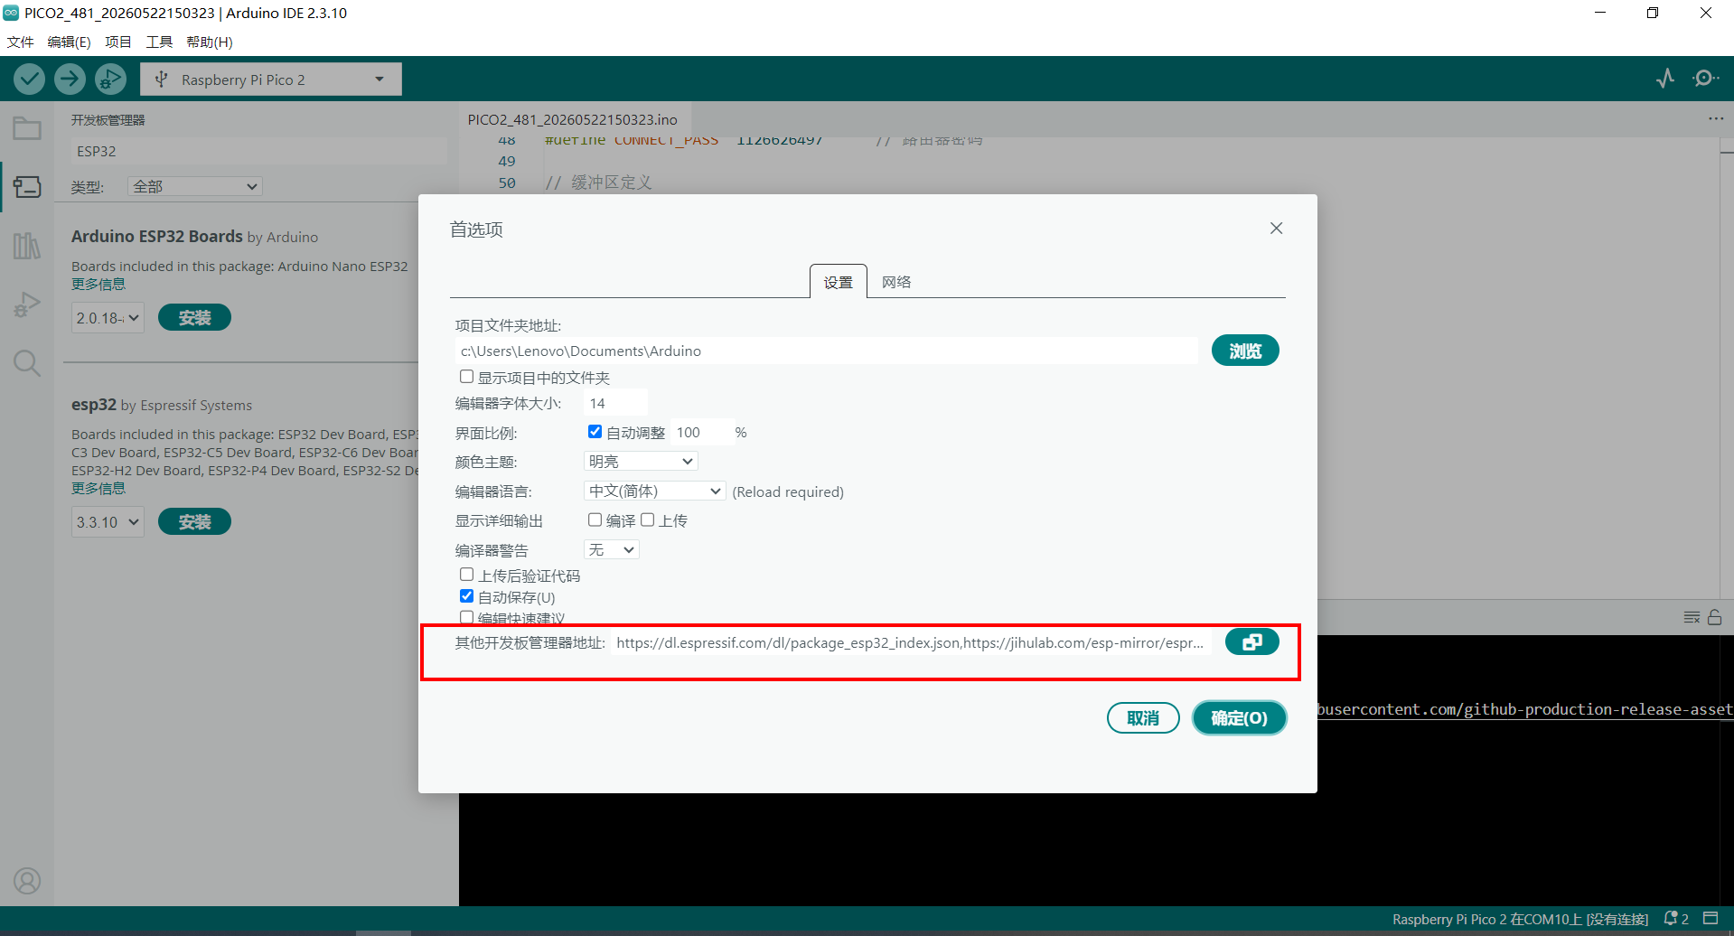
Task: Select PICO2_481_20260522150323.ino editor tab
Action: point(572,119)
